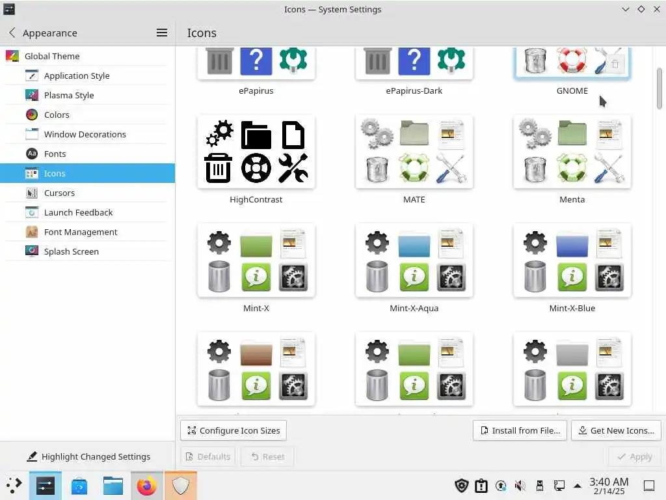
Task: Click the removable devices tray icon
Action: [x=539, y=486]
